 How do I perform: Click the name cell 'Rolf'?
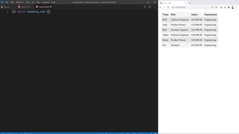point(165,20)
